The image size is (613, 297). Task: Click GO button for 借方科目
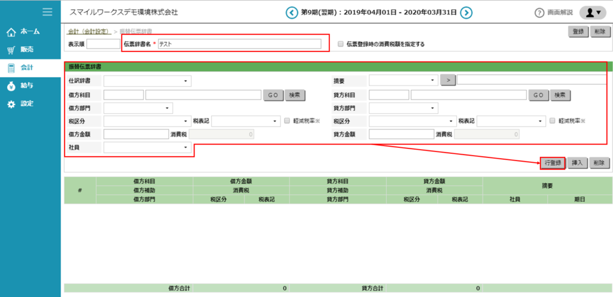pos(273,95)
